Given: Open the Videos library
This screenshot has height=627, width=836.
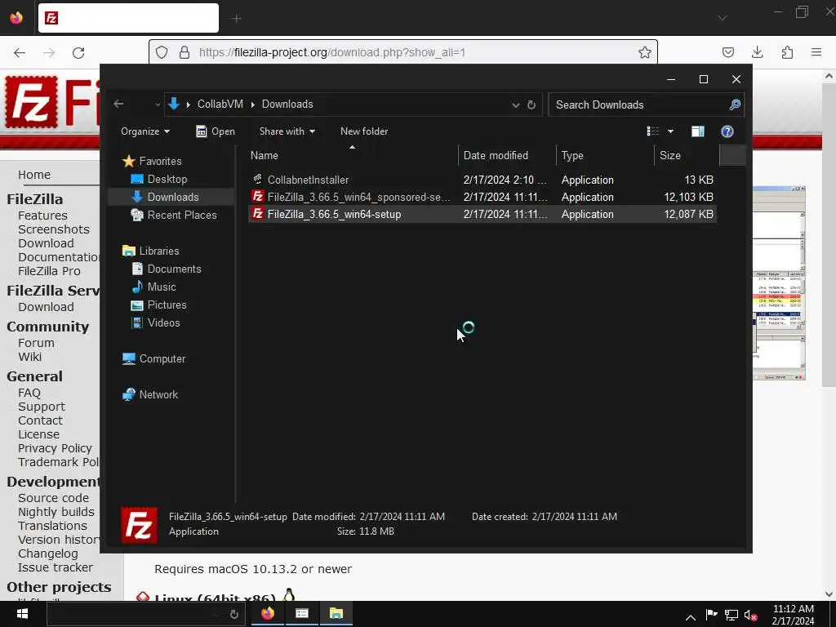Looking at the screenshot, I should pos(163,322).
